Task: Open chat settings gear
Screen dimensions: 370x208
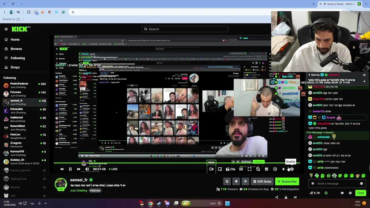Action: click(x=350, y=193)
